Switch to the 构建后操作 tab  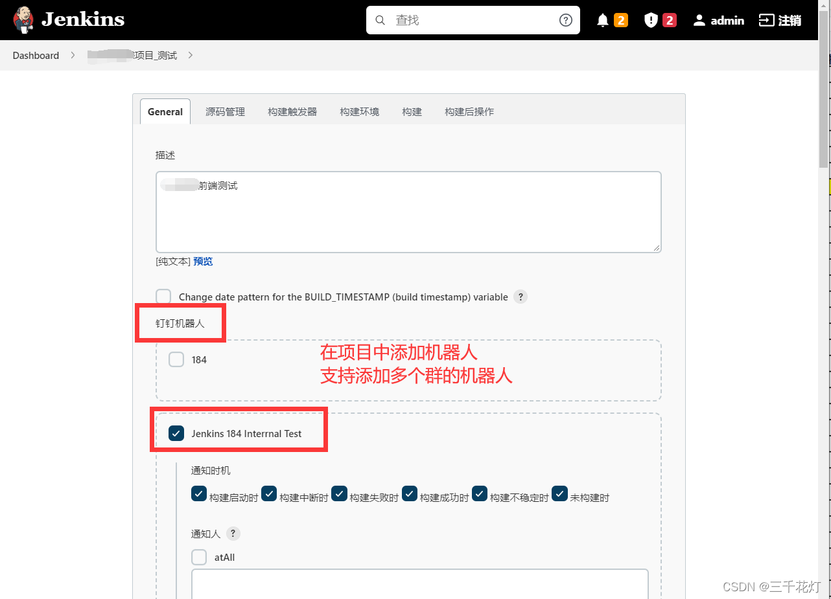(x=469, y=111)
